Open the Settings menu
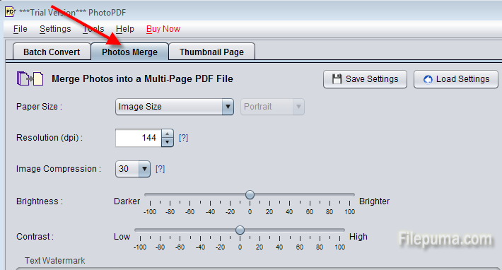 (x=55, y=29)
